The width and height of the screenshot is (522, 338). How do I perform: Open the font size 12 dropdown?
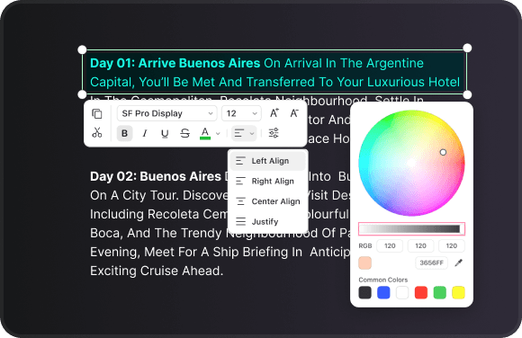click(x=241, y=113)
